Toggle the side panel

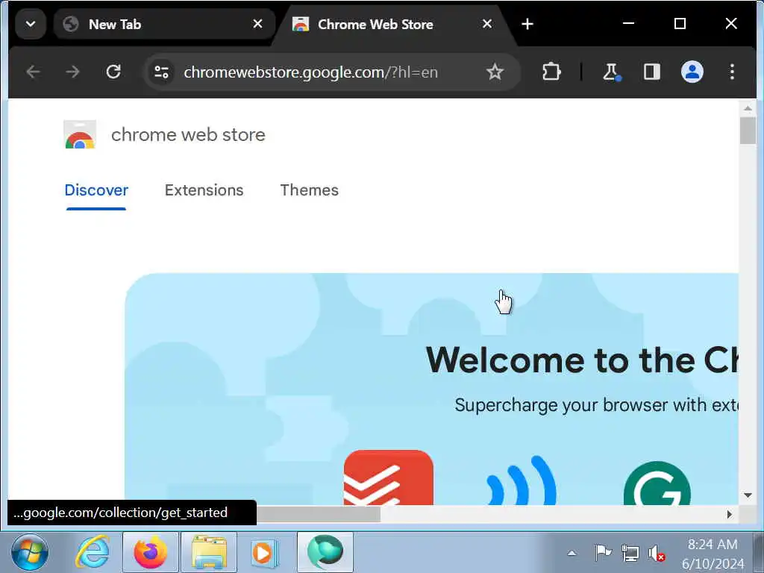coord(651,72)
